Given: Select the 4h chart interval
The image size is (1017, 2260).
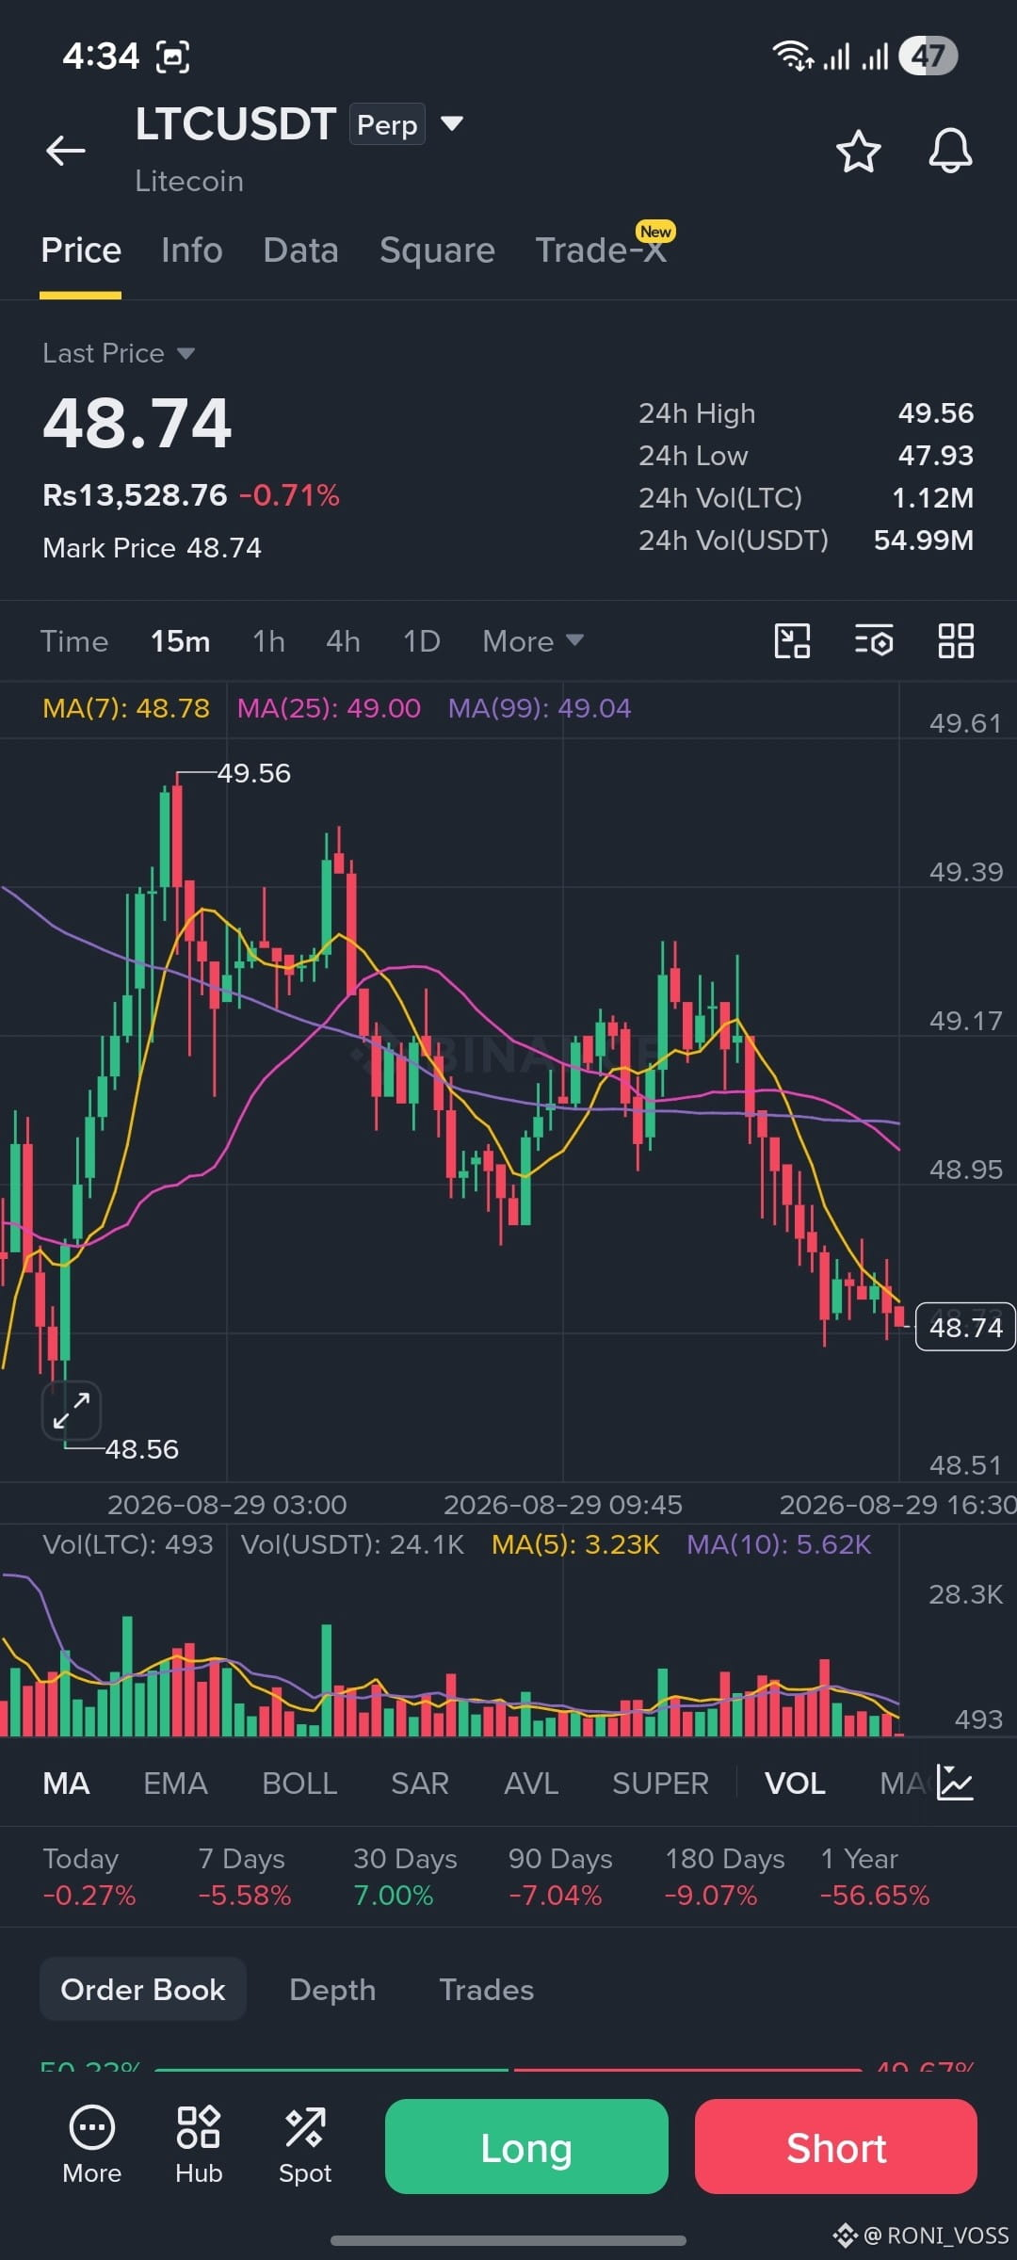Looking at the screenshot, I should tap(343, 641).
